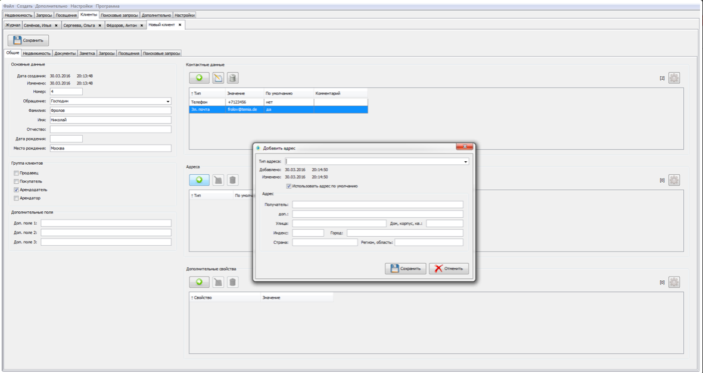Image resolution: width=703 pixels, height=373 pixels.
Task: Focus the Город field
Action: tap(405, 233)
